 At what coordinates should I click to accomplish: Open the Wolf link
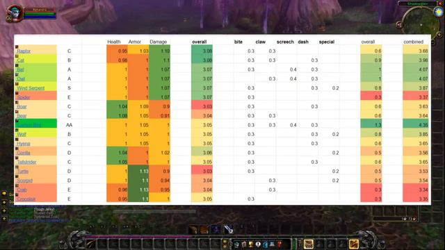point(22,134)
